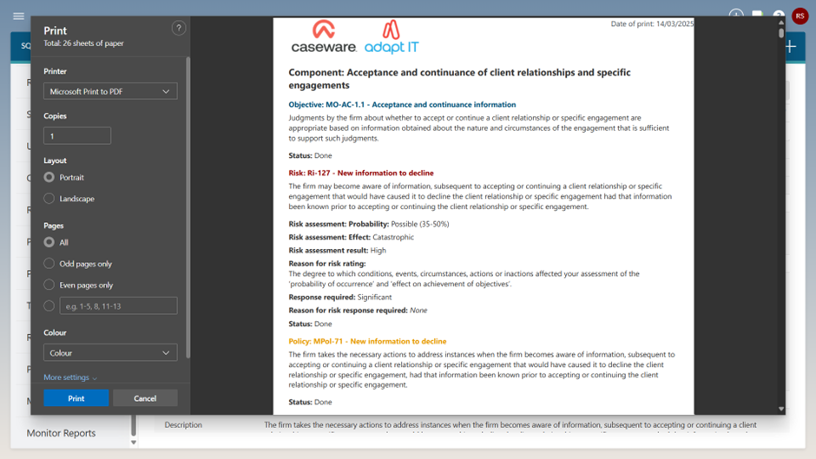The image size is (816, 459).
Task: Click the white plus add button
Action: [790, 48]
